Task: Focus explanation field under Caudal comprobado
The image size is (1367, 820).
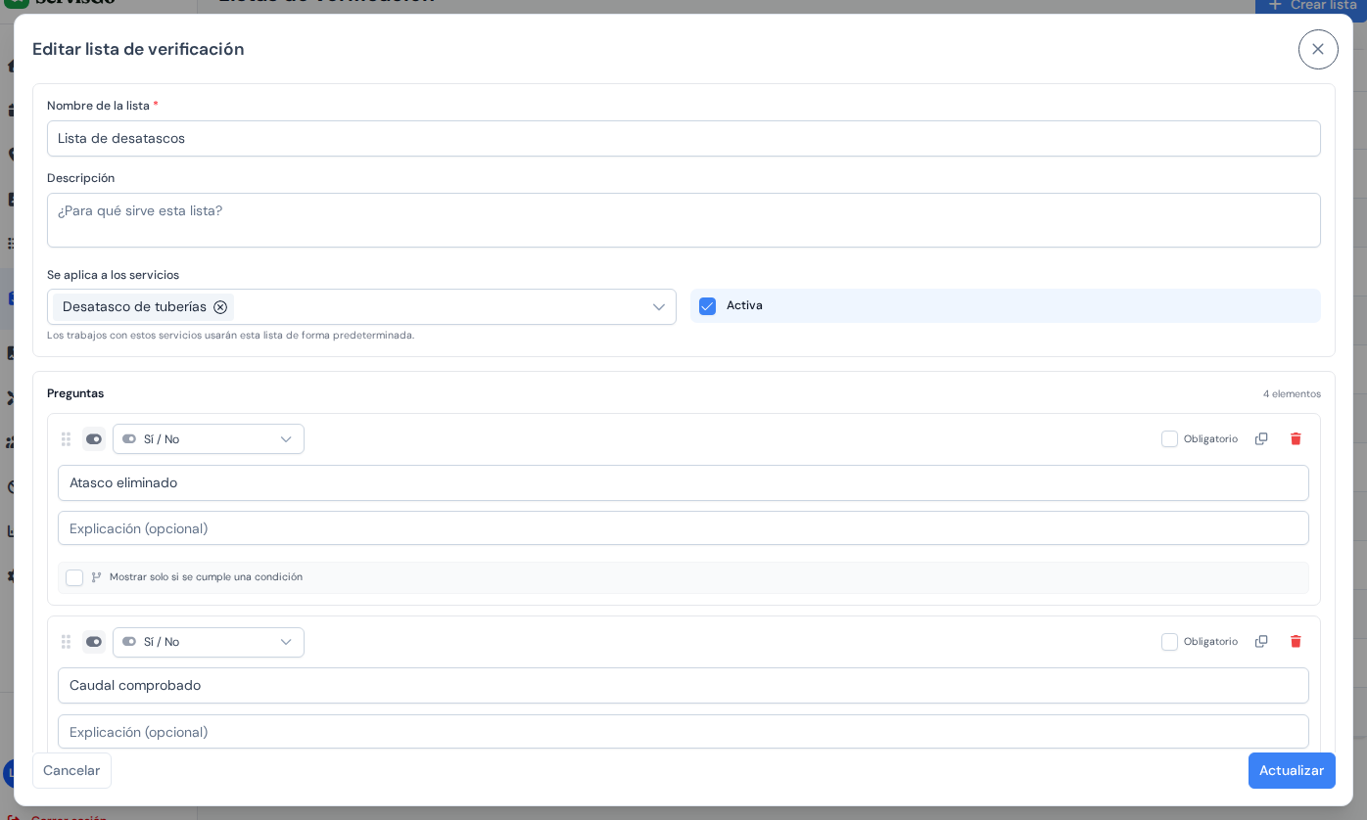Action: 683,732
